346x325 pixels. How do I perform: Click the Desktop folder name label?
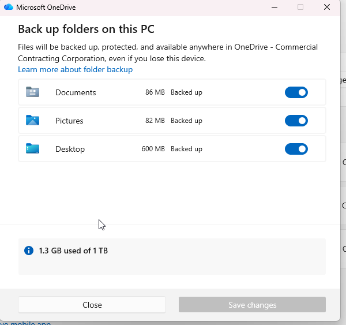(x=70, y=149)
